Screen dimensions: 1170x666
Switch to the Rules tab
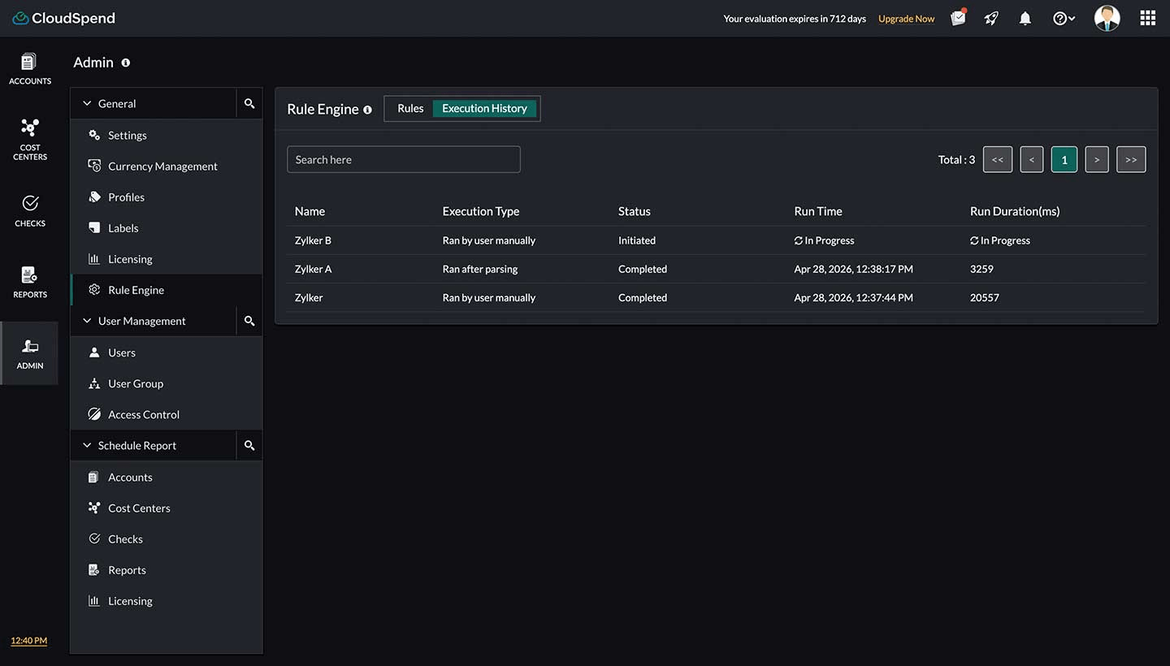tap(410, 108)
